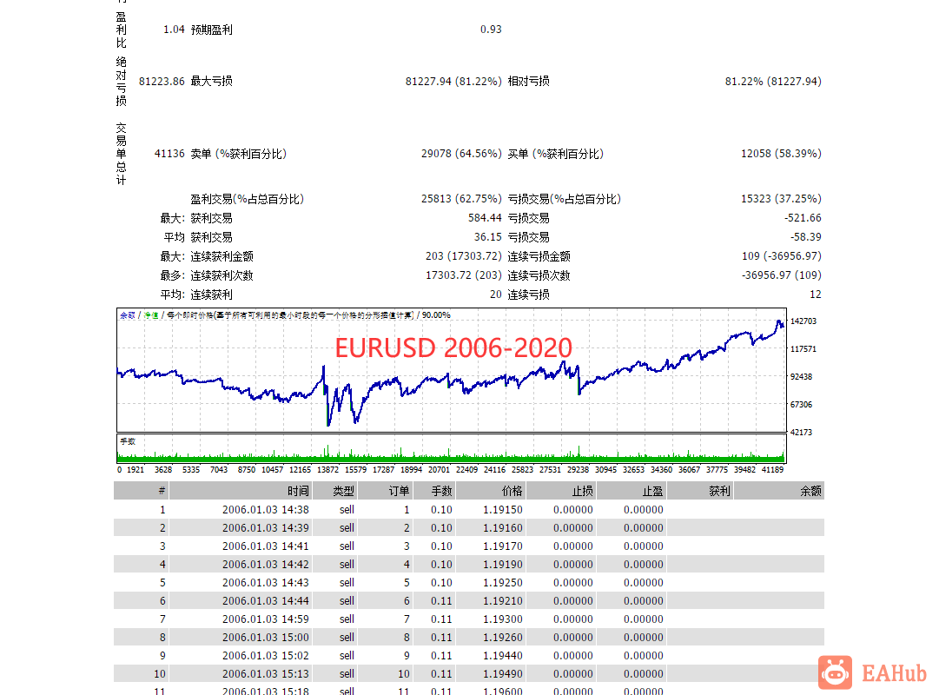Select price cell 1.19150

[x=502, y=510]
